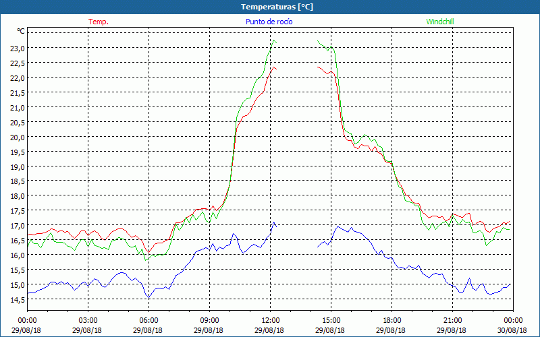Image resolution: width=540 pixels, height=337 pixels.
Task: Click the 22,0 y-axis value
Action: [18, 78]
